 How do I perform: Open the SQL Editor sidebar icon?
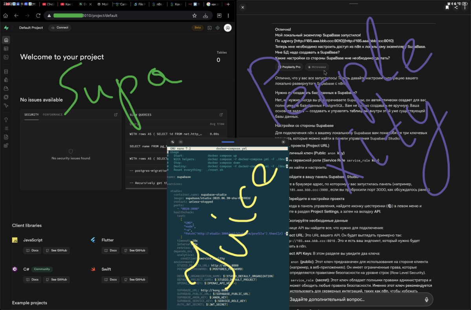coord(6,57)
